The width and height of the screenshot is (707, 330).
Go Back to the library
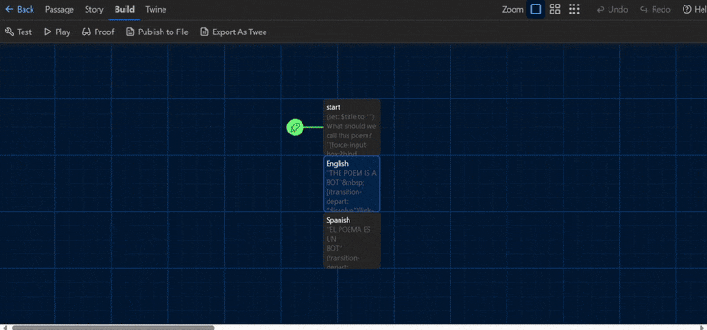click(x=20, y=9)
